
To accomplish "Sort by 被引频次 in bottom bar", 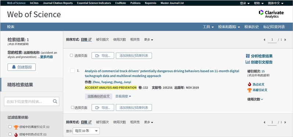I will (x=102, y=122).
